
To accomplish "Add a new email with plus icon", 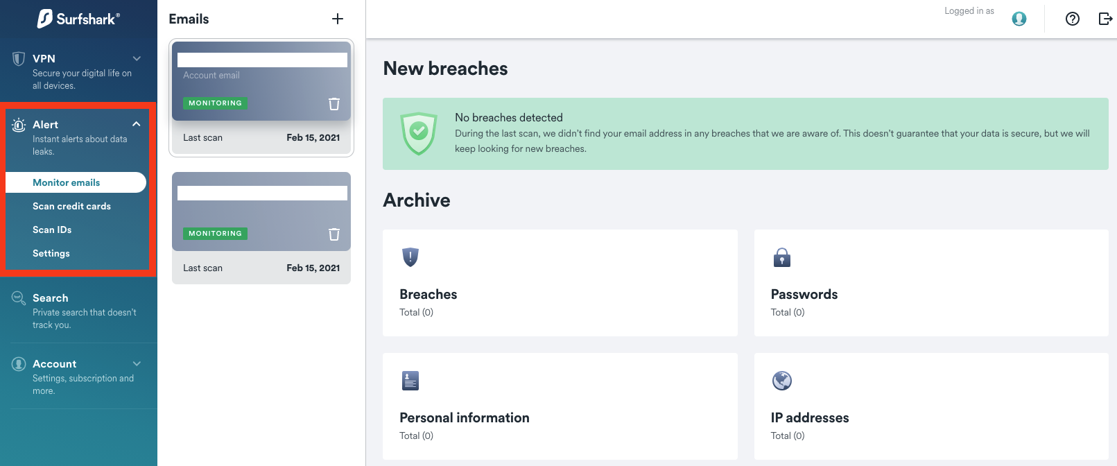I will 338,19.
